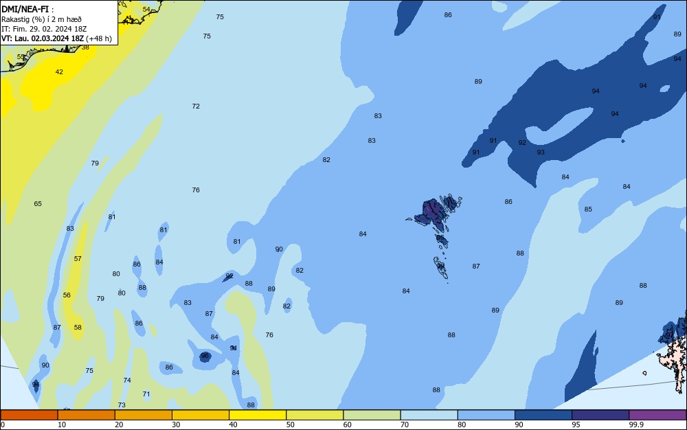
Task: Choose the 95–99.9 dark purple legend swatch
Action: click(600, 415)
